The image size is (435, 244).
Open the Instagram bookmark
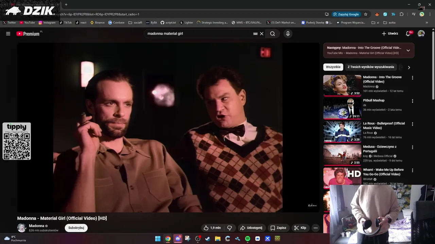[x=47, y=23]
